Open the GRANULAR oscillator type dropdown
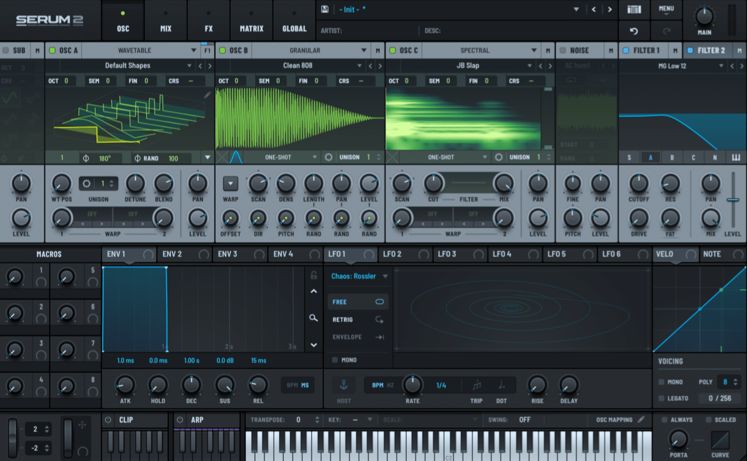 [x=311, y=50]
